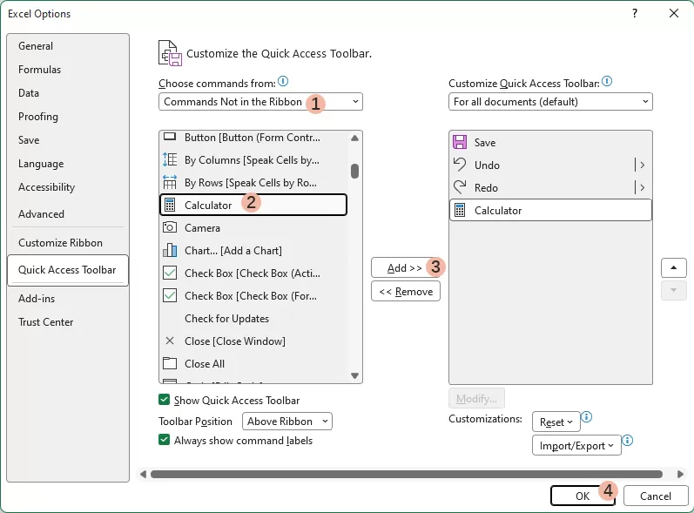This screenshot has height=513, width=694.
Task: Close the Excel Options dialog
Action: point(674,13)
